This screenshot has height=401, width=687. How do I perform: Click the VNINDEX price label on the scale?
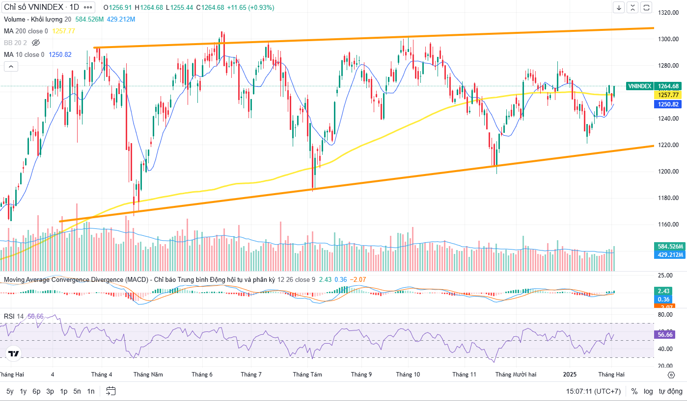639,86
